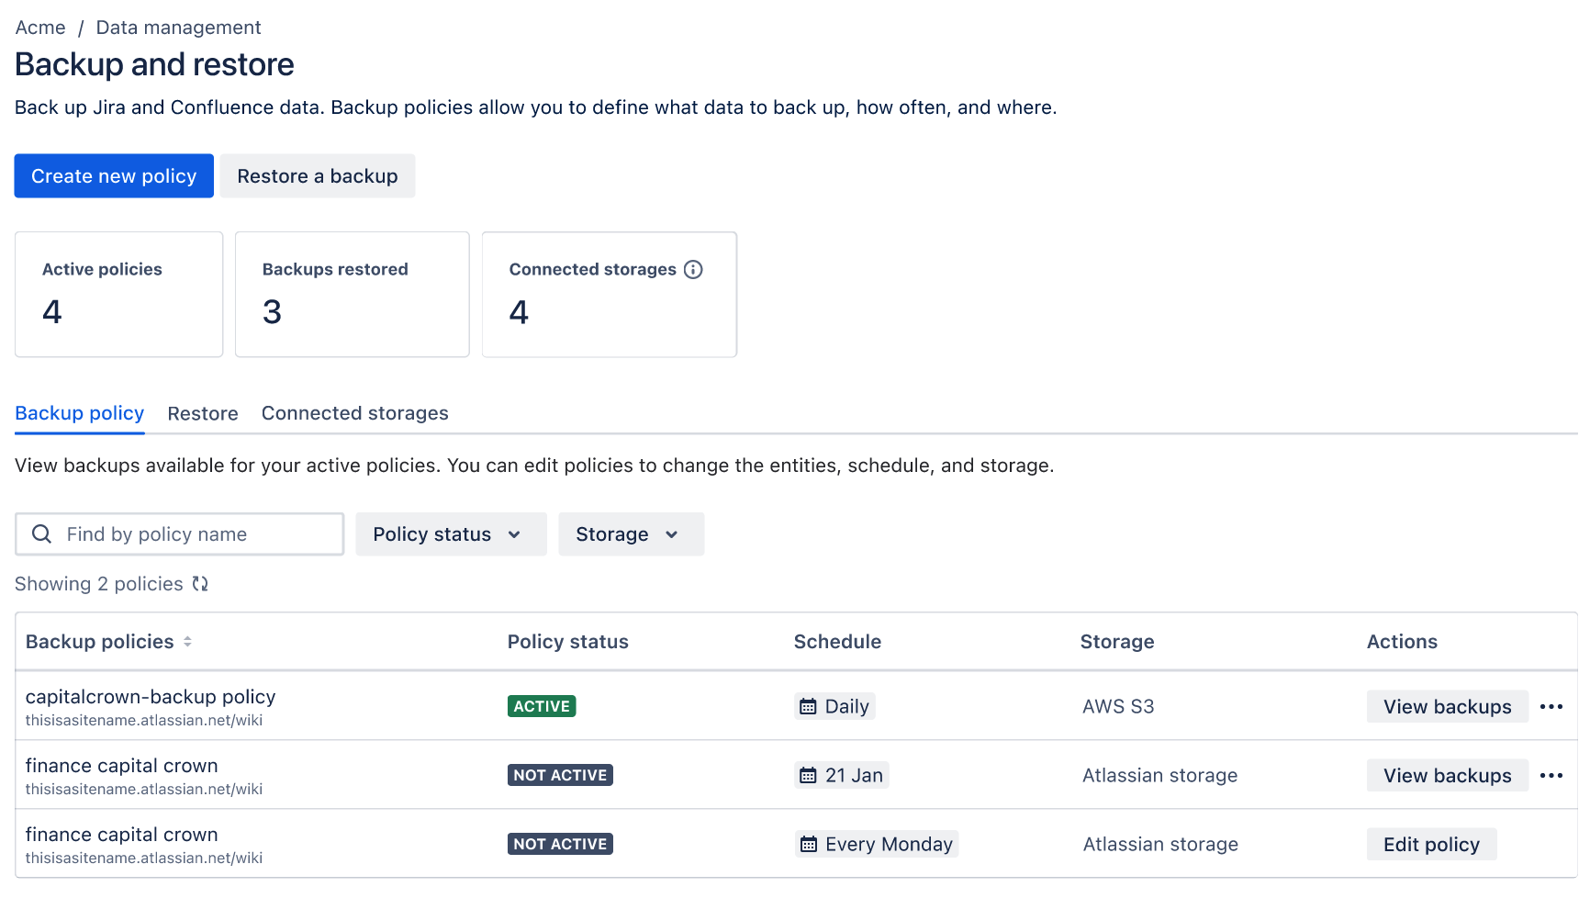Switch to the Restore tab
1590x898 pixels.
click(203, 413)
